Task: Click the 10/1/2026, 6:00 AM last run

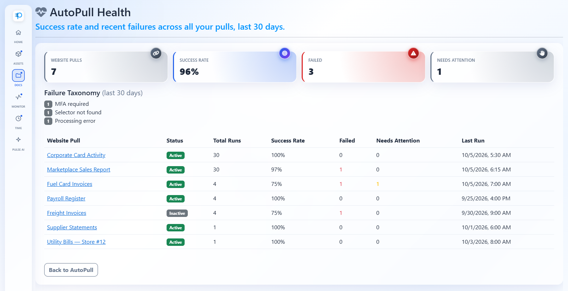Action: [x=486, y=228]
